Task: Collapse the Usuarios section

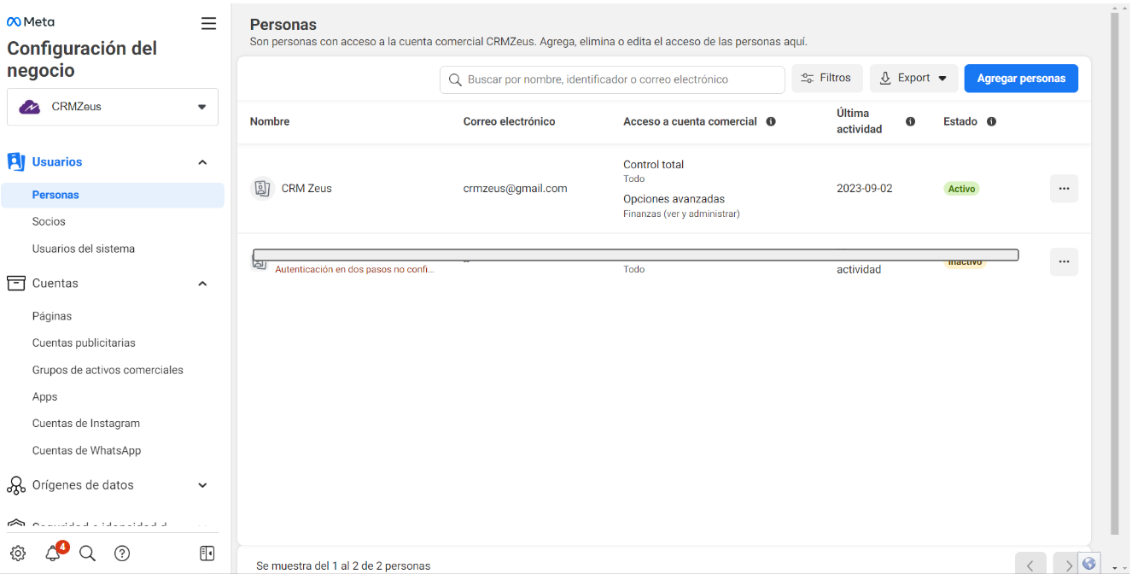Action: tap(202, 162)
